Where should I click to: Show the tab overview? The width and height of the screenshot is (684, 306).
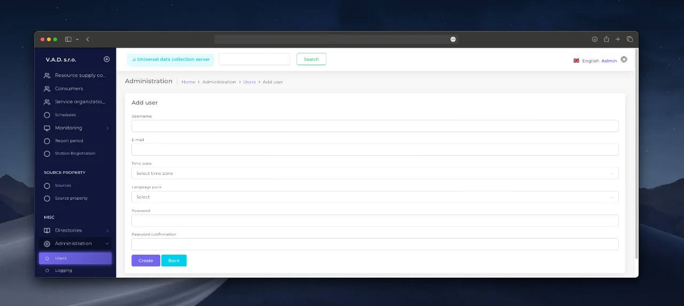tap(629, 39)
